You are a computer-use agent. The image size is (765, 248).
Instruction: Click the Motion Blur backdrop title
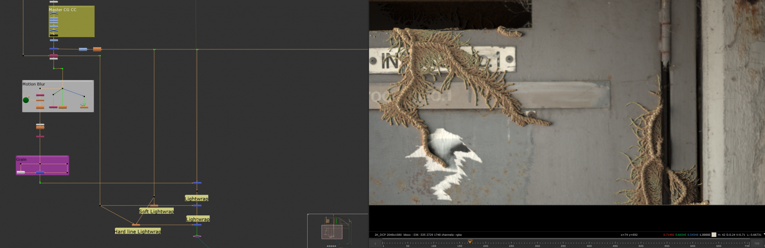(x=33, y=84)
